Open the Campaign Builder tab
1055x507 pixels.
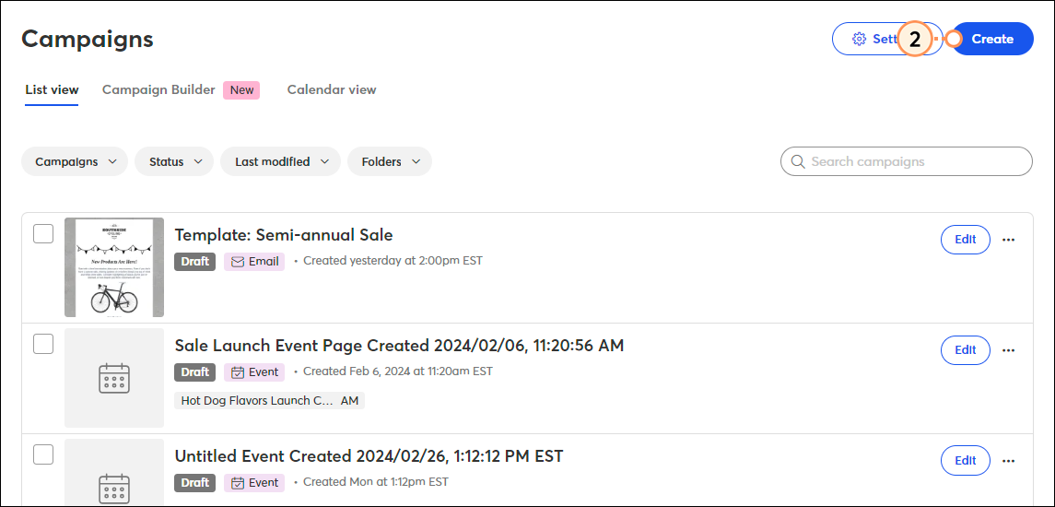(158, 89)
